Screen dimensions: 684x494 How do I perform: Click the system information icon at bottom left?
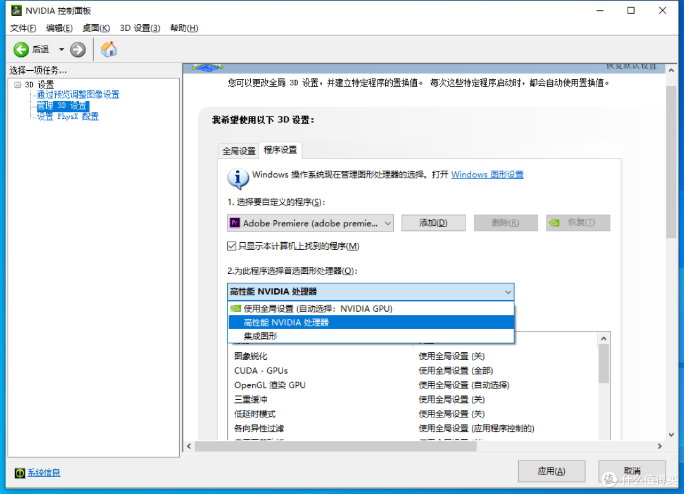(20, 473)
